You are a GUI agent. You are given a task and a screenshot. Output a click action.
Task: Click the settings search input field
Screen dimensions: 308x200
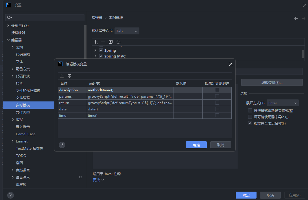(45, 18)
